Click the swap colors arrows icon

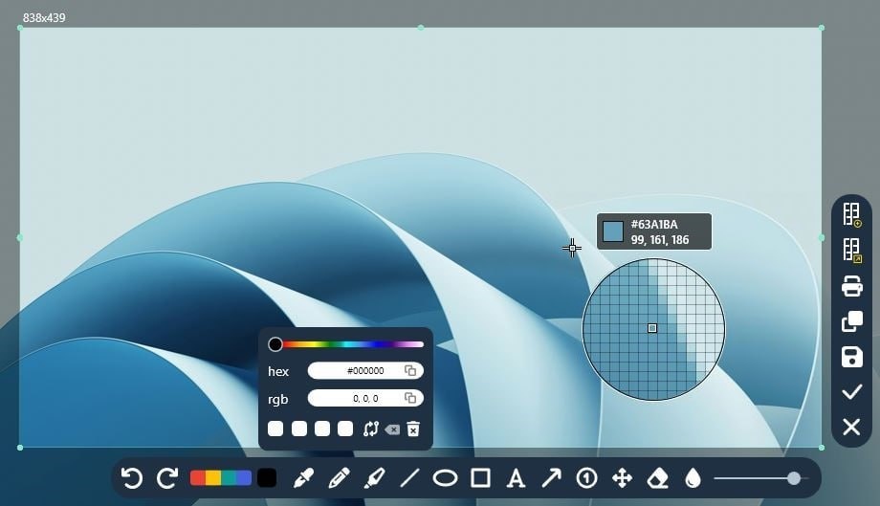[371, 429]
